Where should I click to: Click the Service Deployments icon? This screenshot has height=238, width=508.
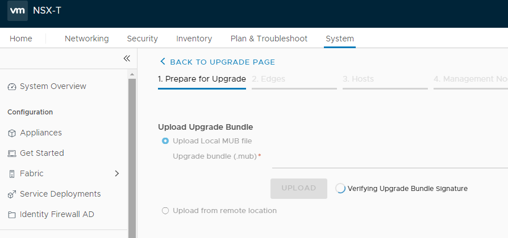point(12,194)
